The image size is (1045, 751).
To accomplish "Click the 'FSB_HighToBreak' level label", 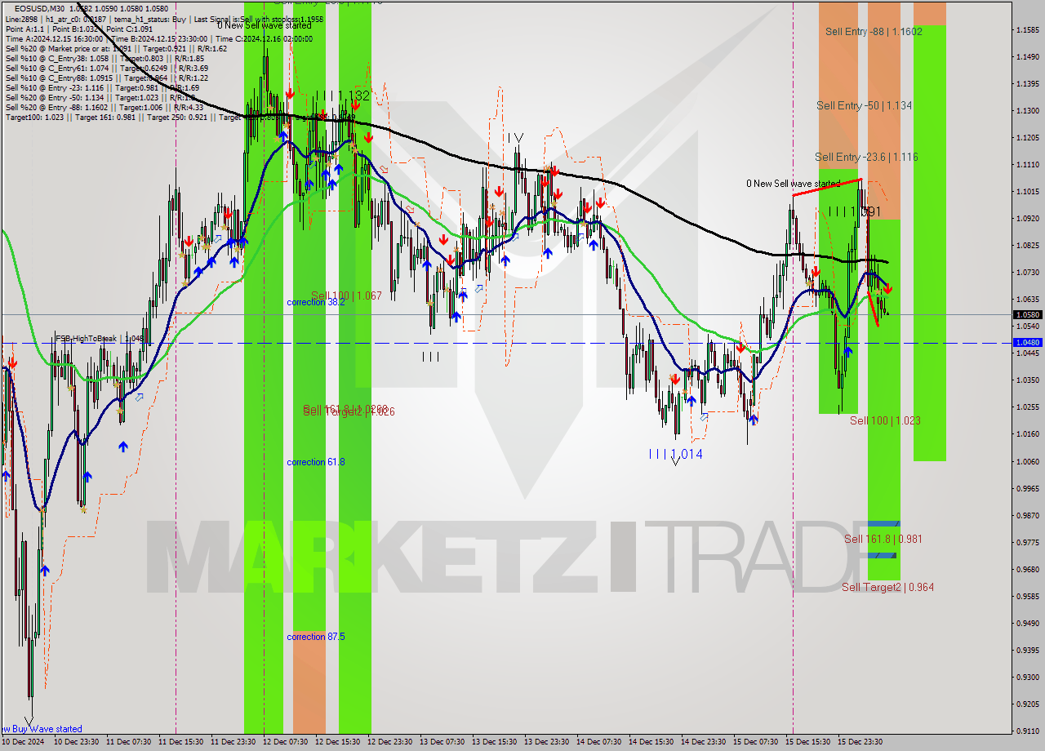I will (x=100, y=338).
